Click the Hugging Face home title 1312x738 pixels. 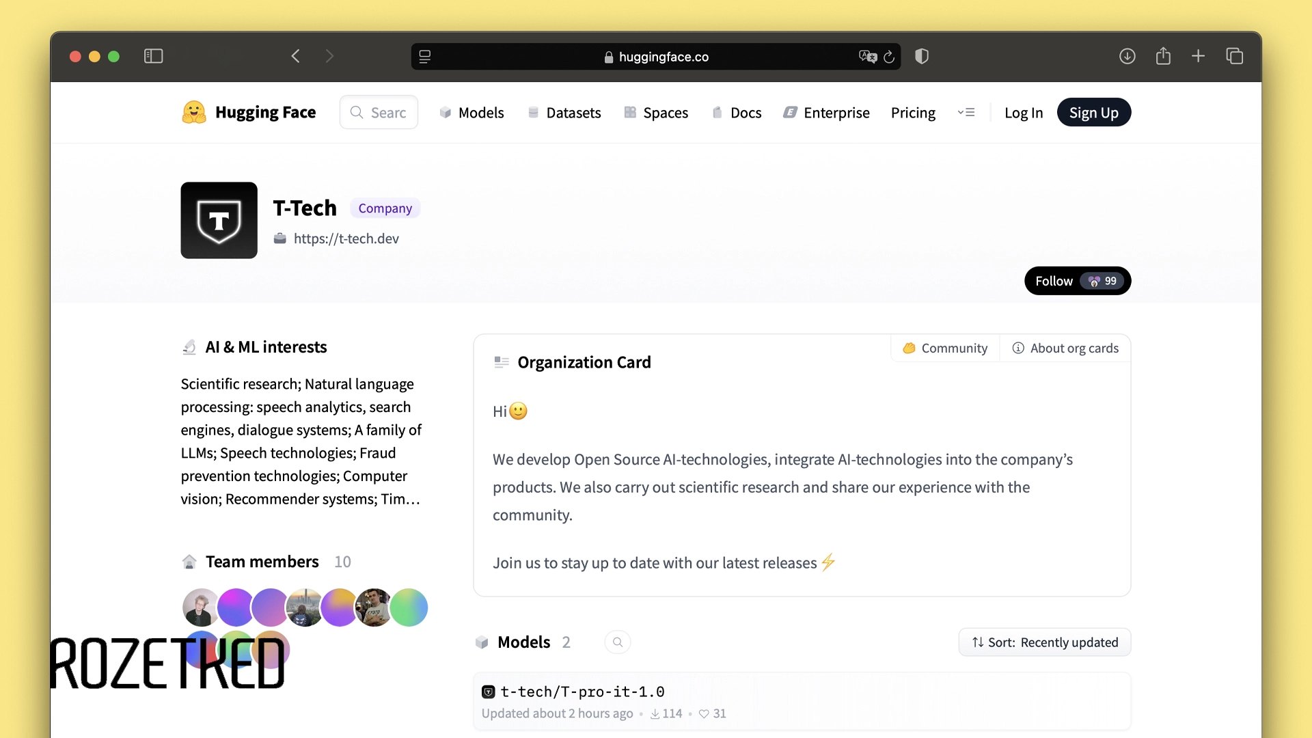[x=265, y=112]
